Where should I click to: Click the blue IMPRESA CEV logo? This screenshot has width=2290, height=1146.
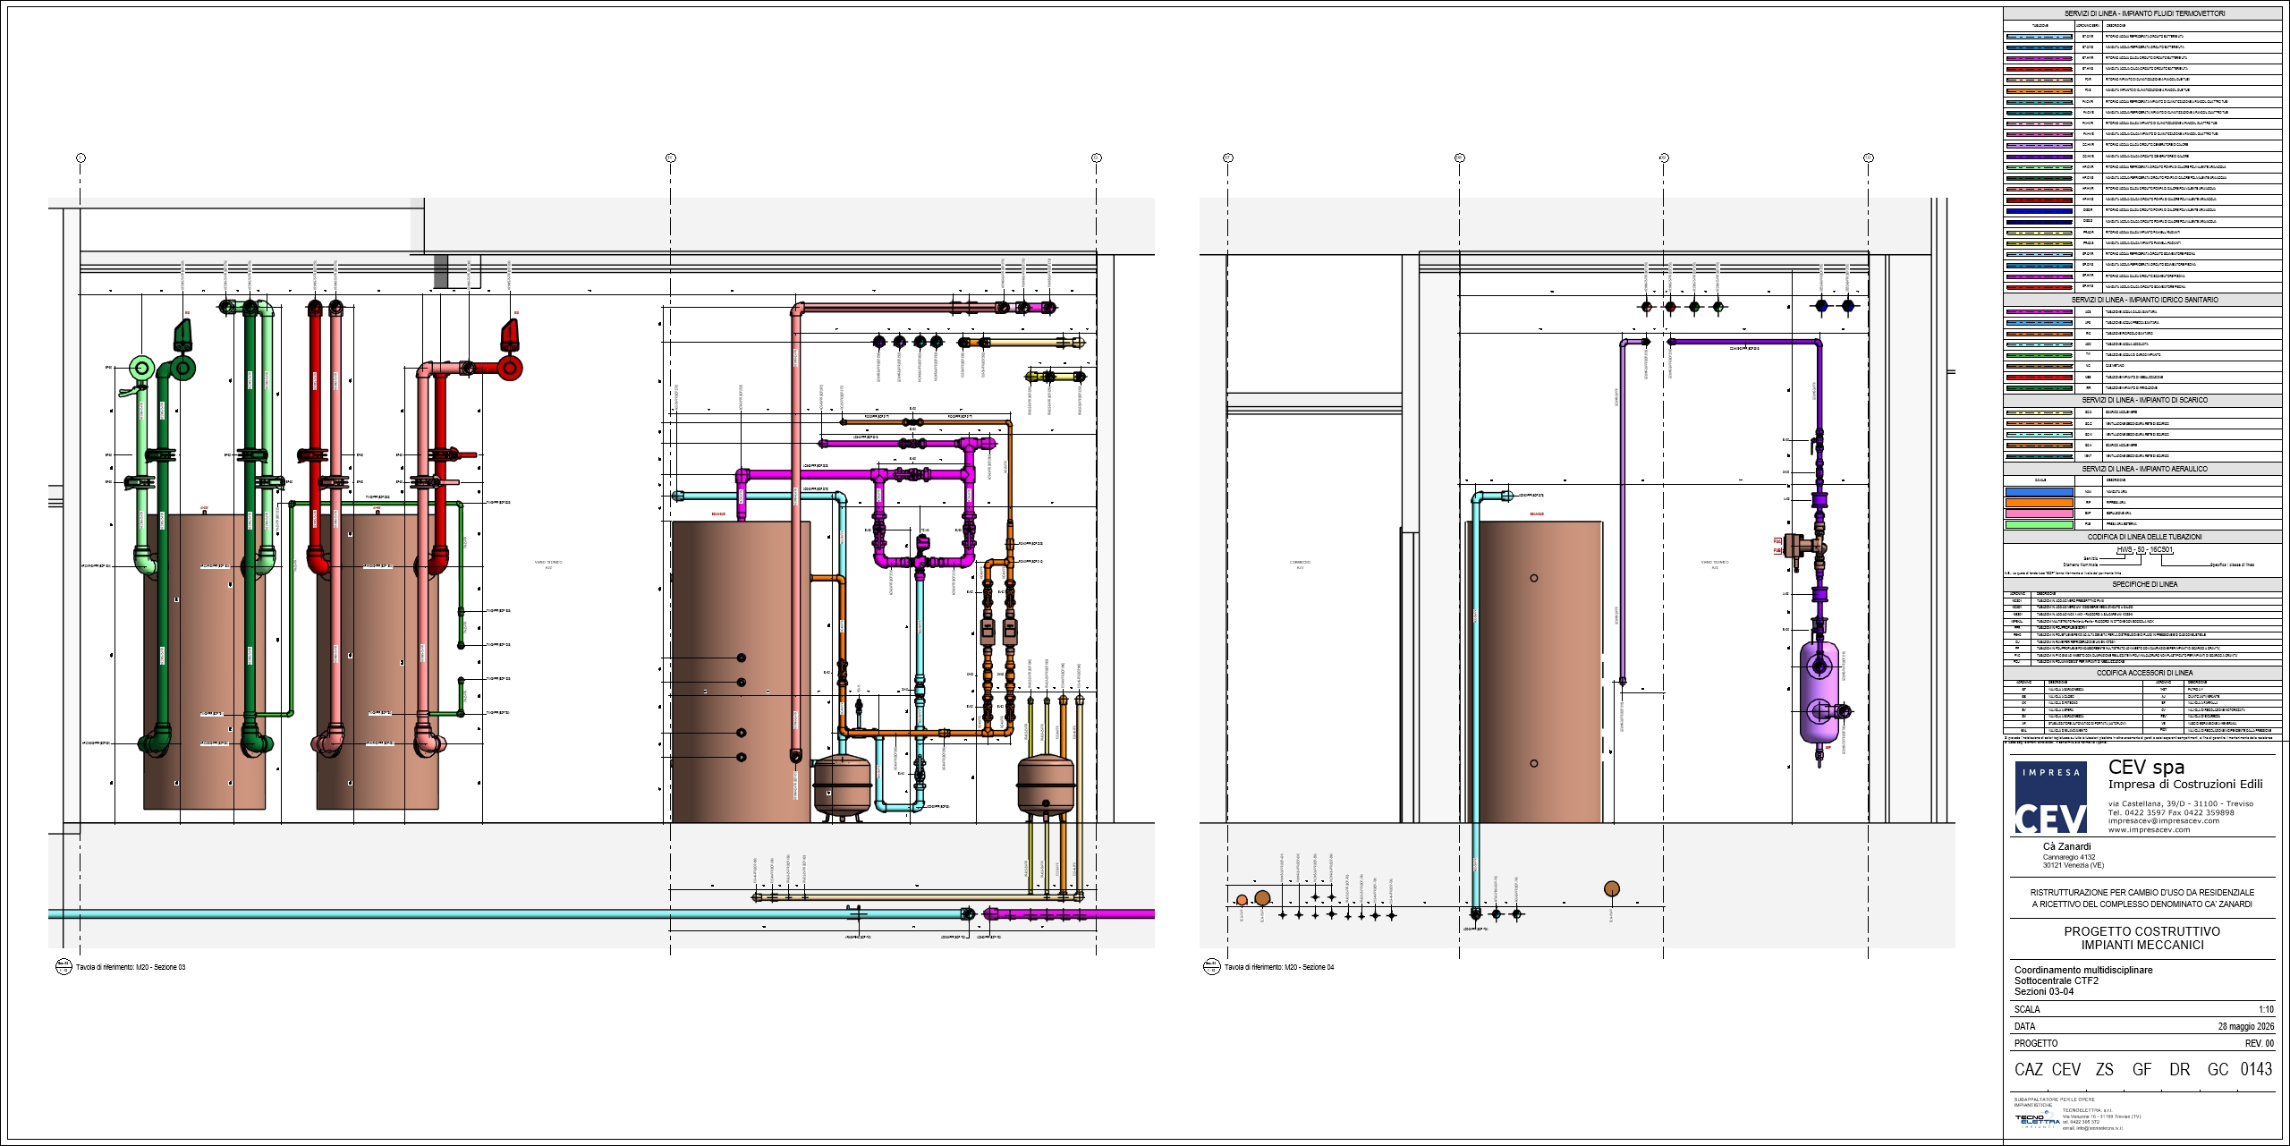point(2050,796)
